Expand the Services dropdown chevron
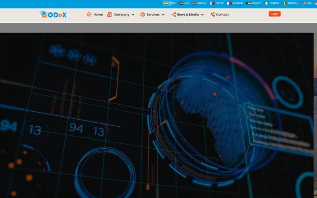 (x=163, y=15)
